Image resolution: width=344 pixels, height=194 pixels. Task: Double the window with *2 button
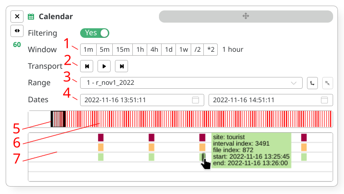pos(211,50)
